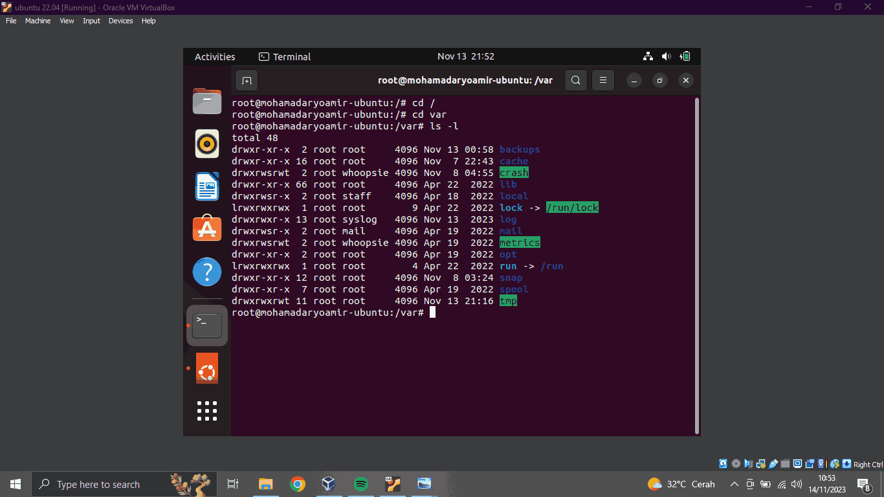884x497 pixels.
Task: Click 'total 48' line in terminal
Action: [x=255, y=138]
